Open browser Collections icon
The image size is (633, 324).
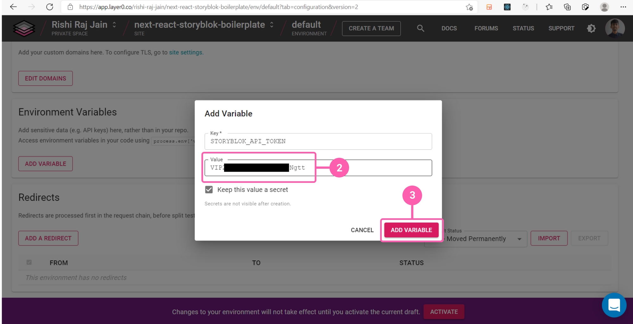click(x=567, y=7)
